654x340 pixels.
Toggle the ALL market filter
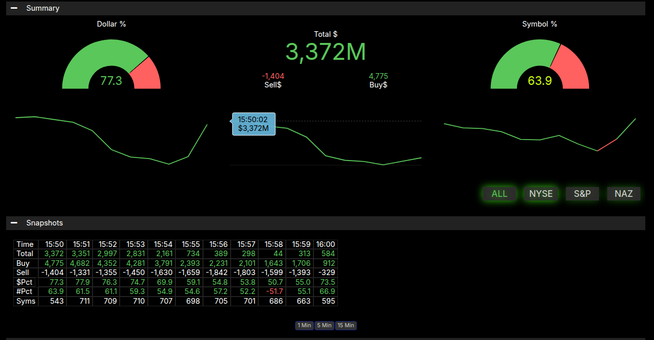(499, 194)
